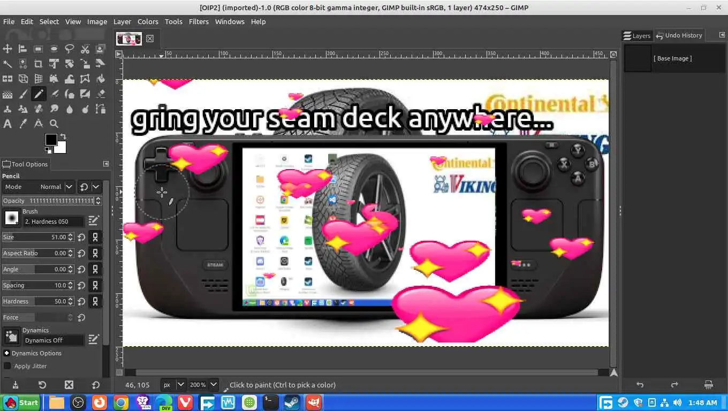Viewport: 728px width, 411px height.
Task: Expand Dynamics Options
Action: (6, 353)
